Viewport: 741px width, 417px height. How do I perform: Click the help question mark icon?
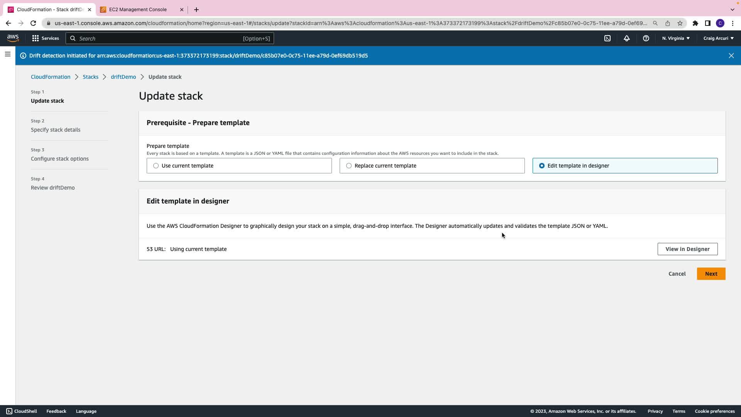click(646, 38)
